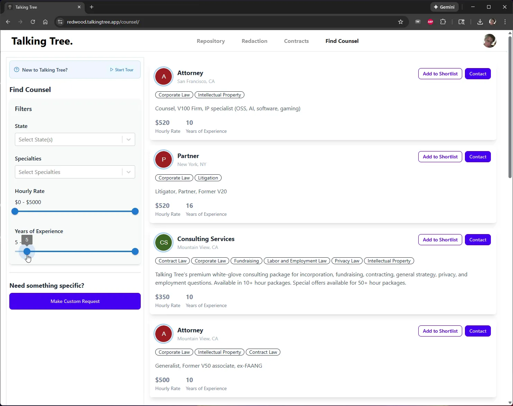
Task: Contact Consulting Services
Action: pyautogui.click(x=478, y=240)
